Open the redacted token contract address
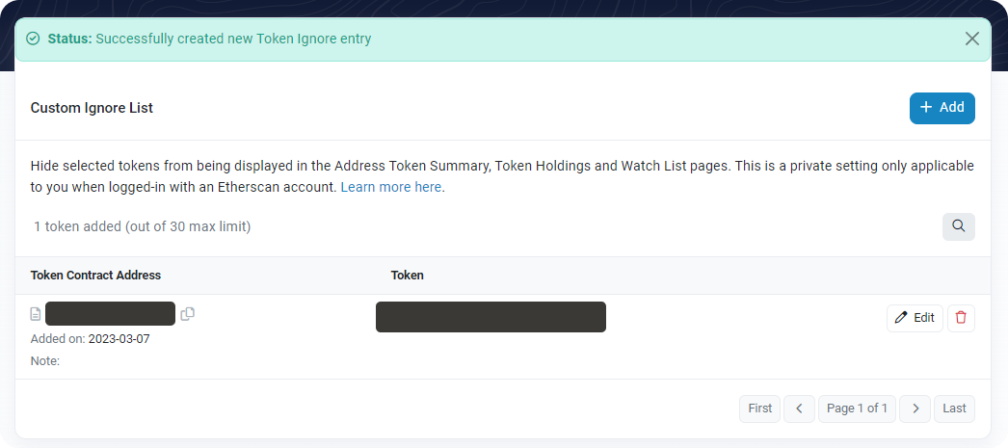This screenshot has height=448, width=1008. point(110,314)
